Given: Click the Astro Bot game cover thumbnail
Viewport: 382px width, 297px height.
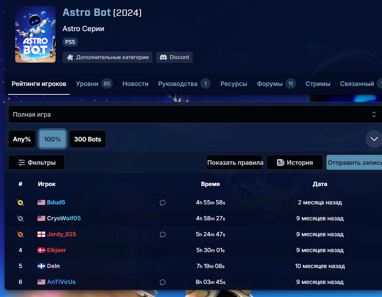Looking at the screenshot, I should click(x=35, y=34).
